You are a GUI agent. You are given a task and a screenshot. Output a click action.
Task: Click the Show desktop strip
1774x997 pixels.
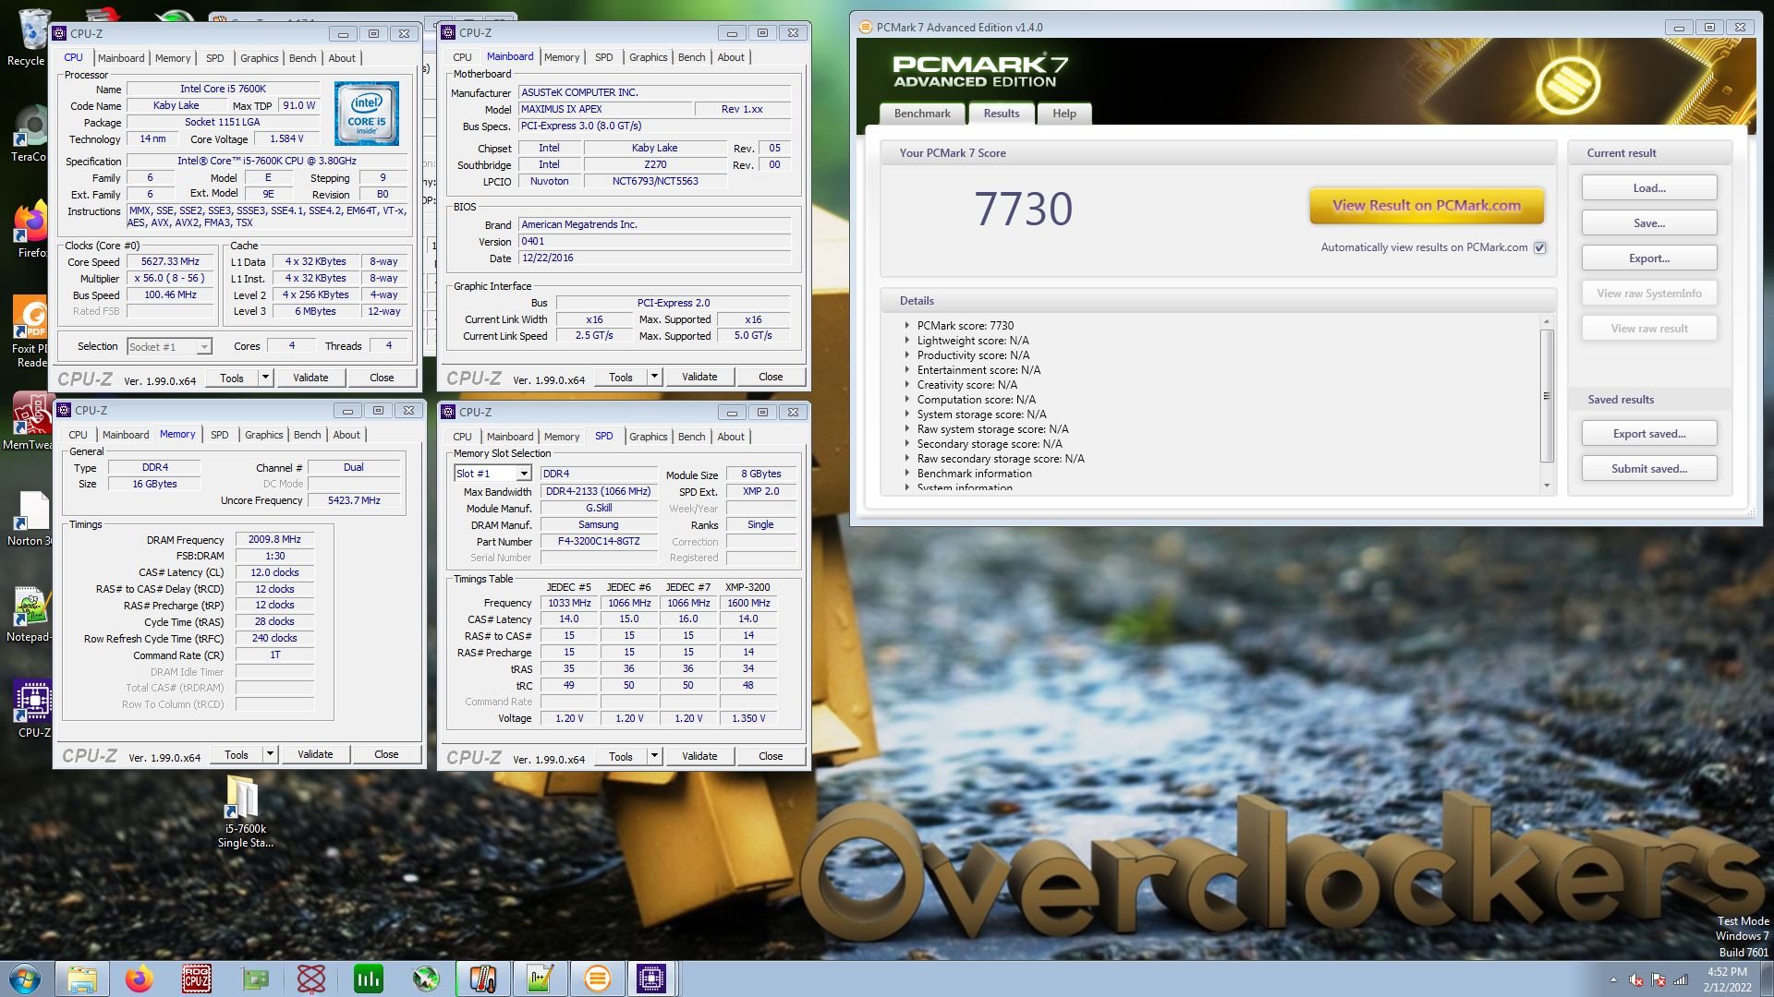pyautogui.click(x=1768, y=979)
